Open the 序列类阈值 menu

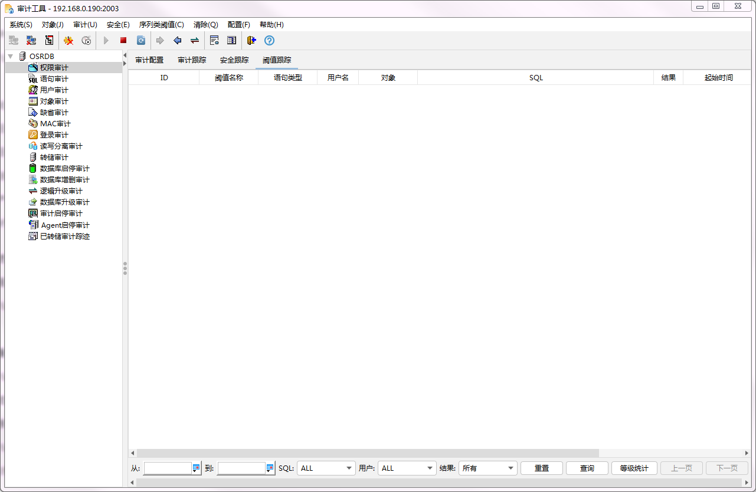tap(161, 25)
